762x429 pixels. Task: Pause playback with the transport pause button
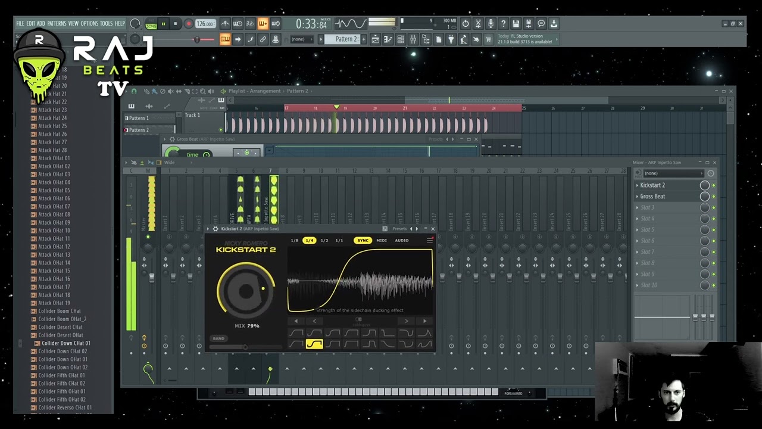[163, 24]
